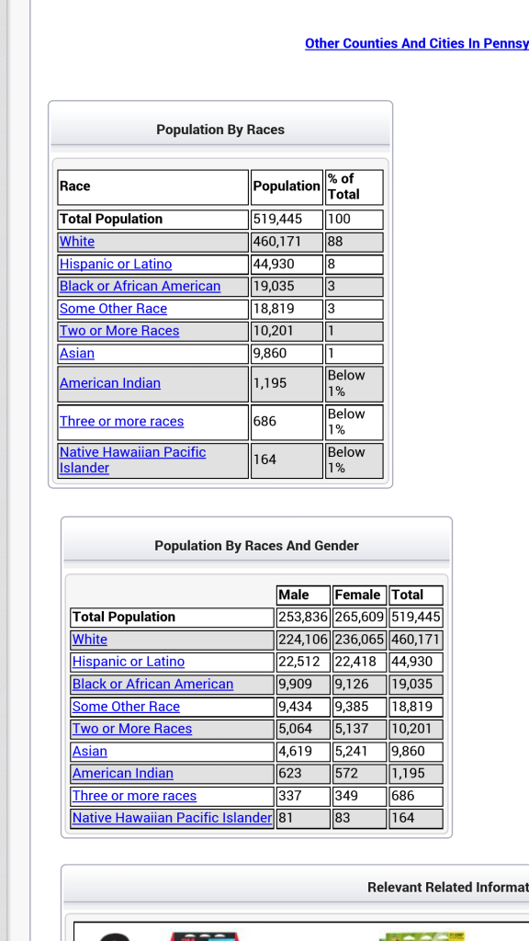Image resolution: width=529 pixels, height=941 pixels.
Task: Select the 88 percent of total cell
Action: (354, 242)
